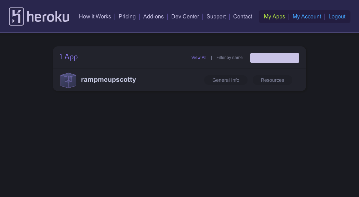Go to My Account
Screen dimensions: 359x197
pos(307,16)
